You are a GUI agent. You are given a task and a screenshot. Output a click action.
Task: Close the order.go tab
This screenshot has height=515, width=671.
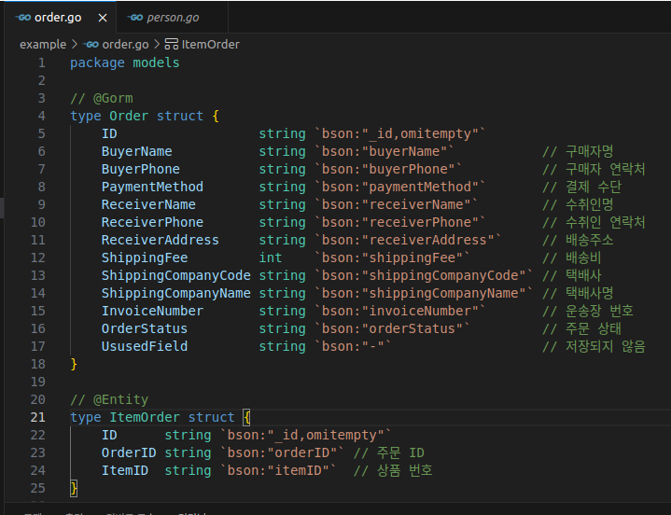(x=102, y=18)
